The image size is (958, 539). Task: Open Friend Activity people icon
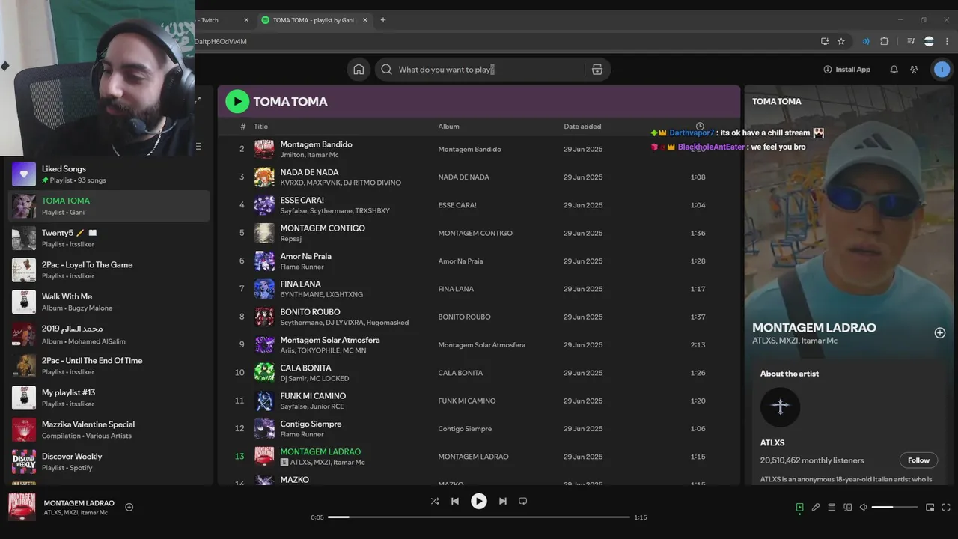[x=914, y=70]
